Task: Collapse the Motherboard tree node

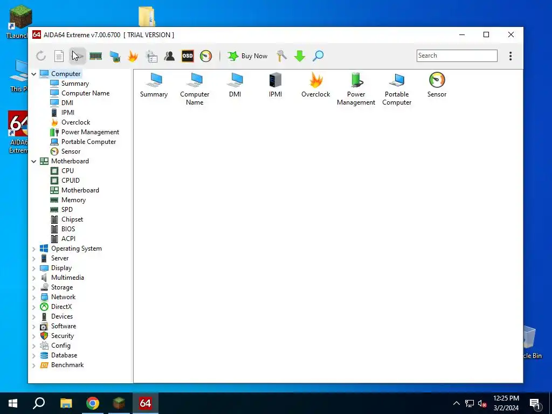Action: coord(34,161)
